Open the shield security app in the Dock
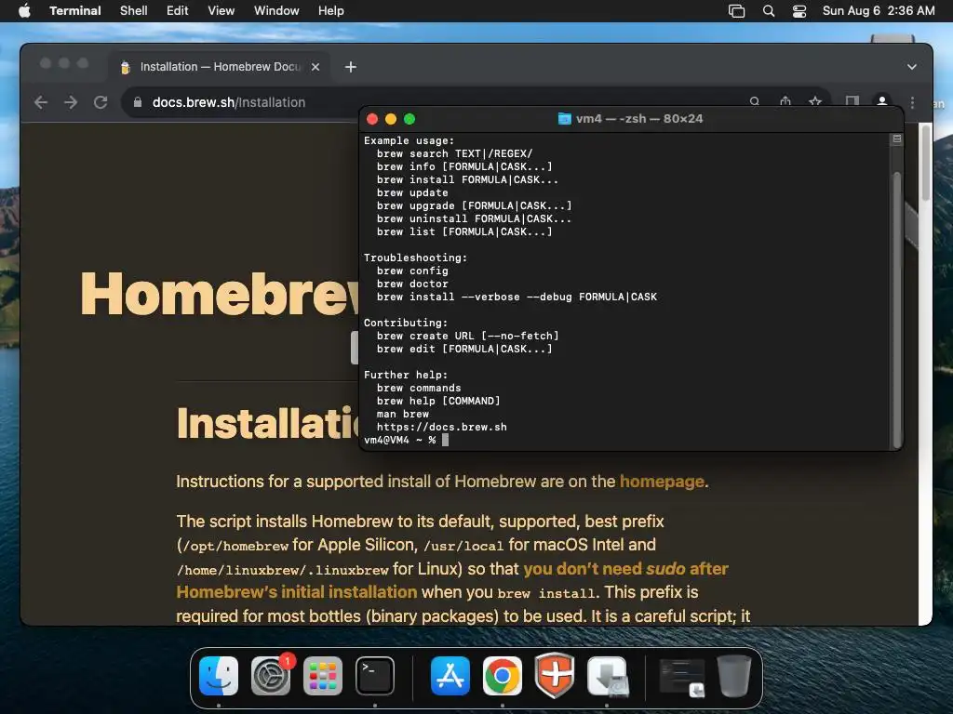Viewport: 953px width, 714px height. 555,676
